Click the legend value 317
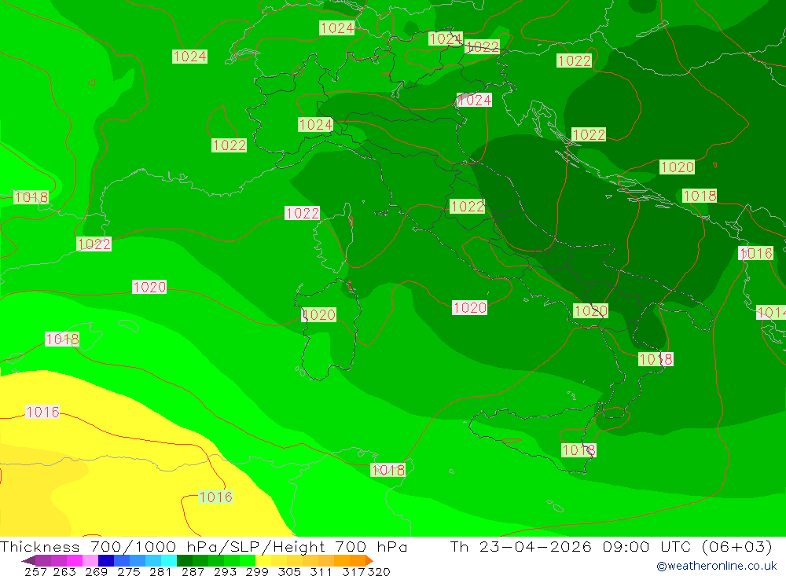This screenshot has height=576, width=786. [x=354, y=571]
